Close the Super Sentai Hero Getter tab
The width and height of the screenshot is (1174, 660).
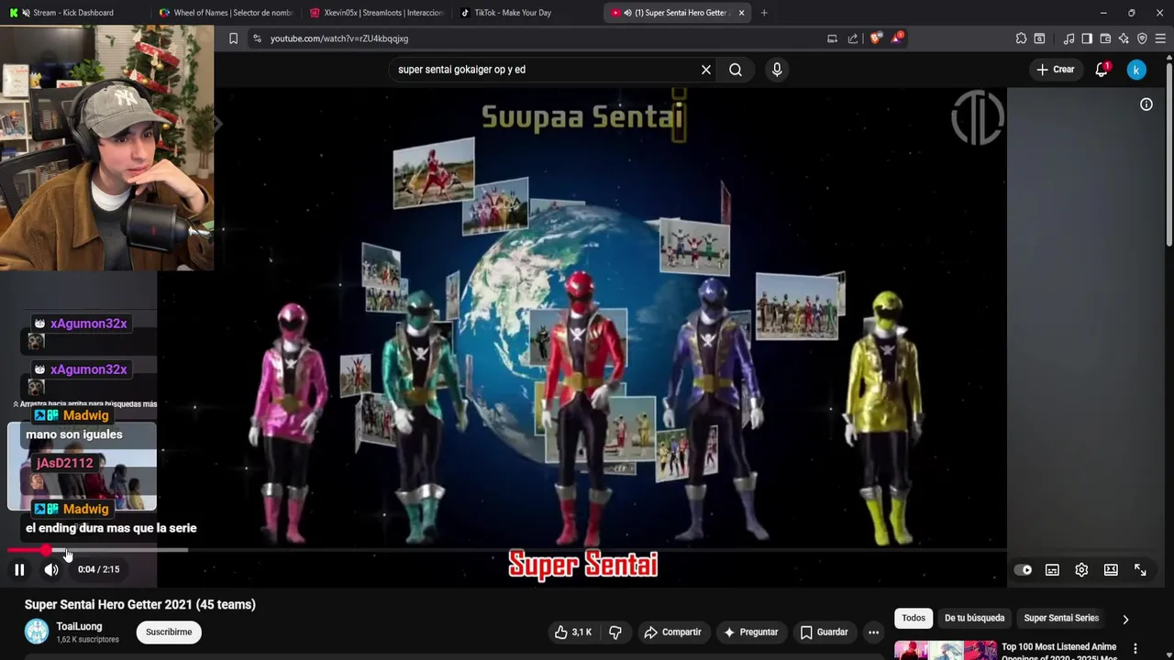tap(742, 13)
